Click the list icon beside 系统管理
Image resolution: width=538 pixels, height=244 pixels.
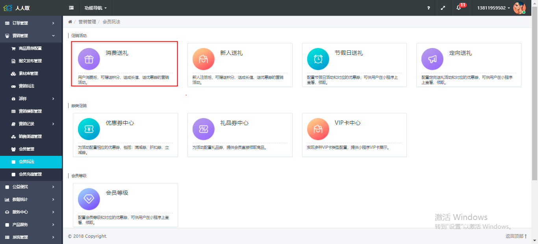pos(7,237)
